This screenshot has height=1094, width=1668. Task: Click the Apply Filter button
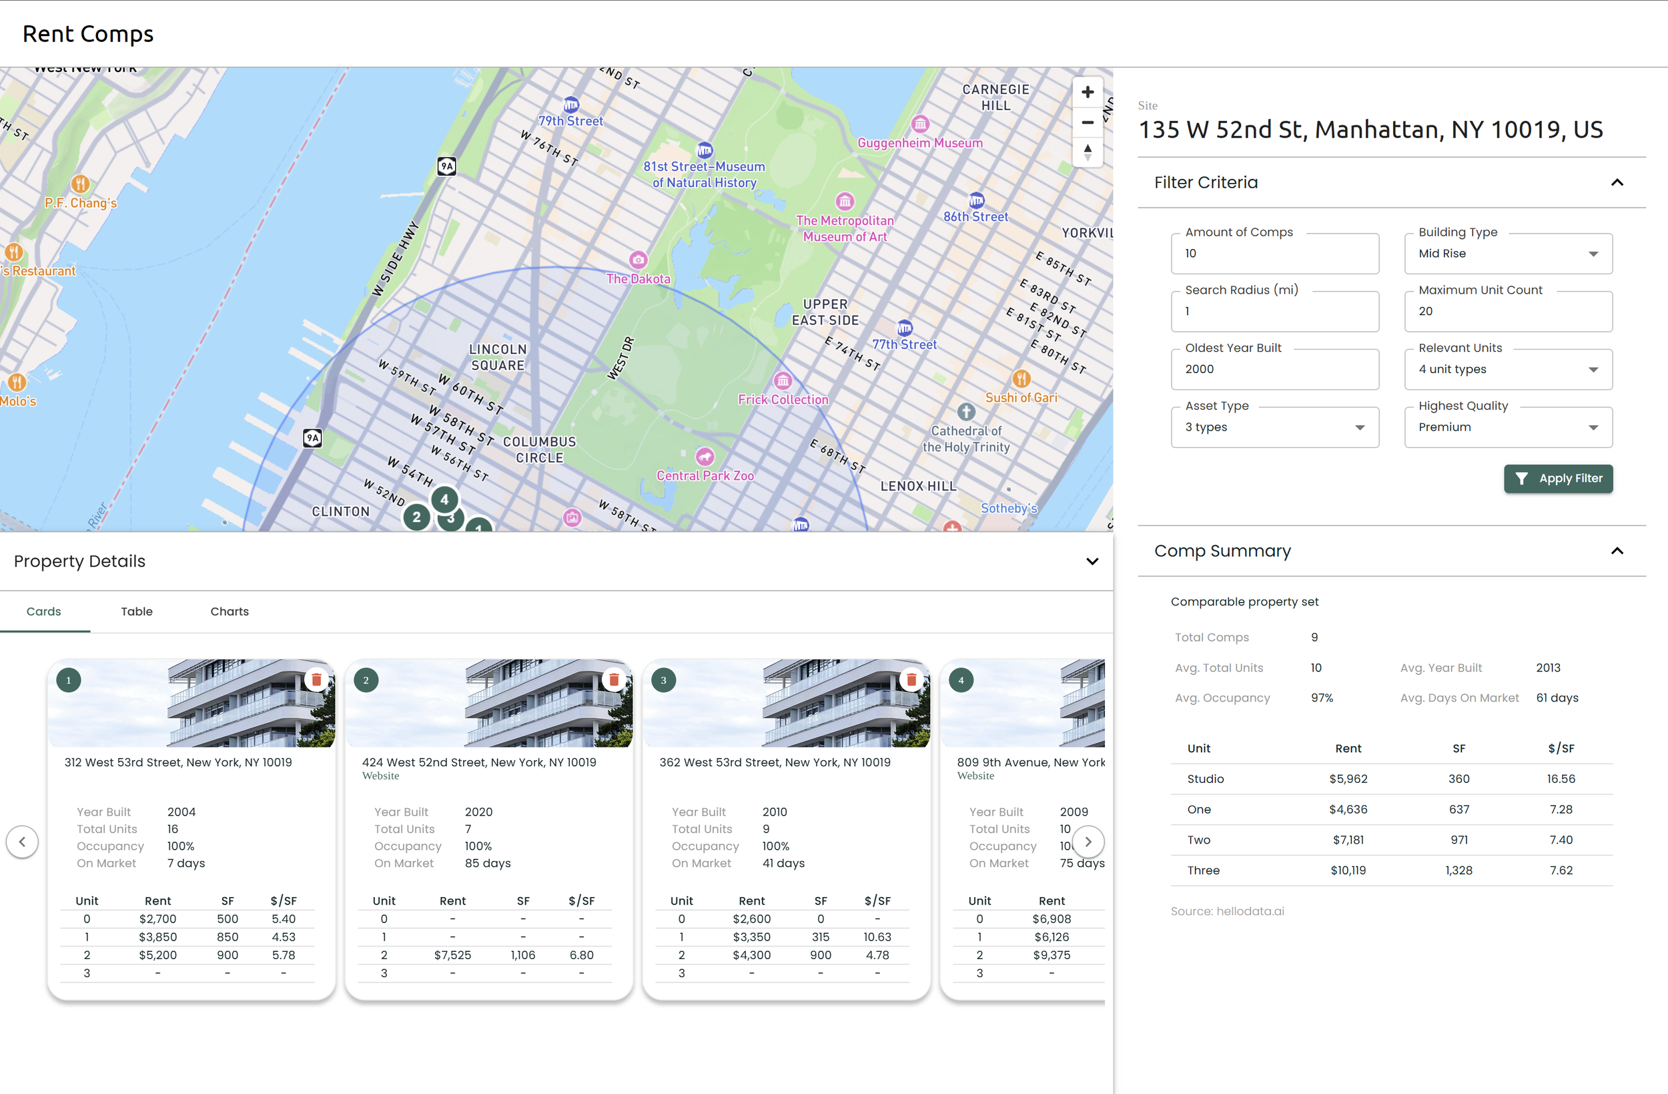1558,479
